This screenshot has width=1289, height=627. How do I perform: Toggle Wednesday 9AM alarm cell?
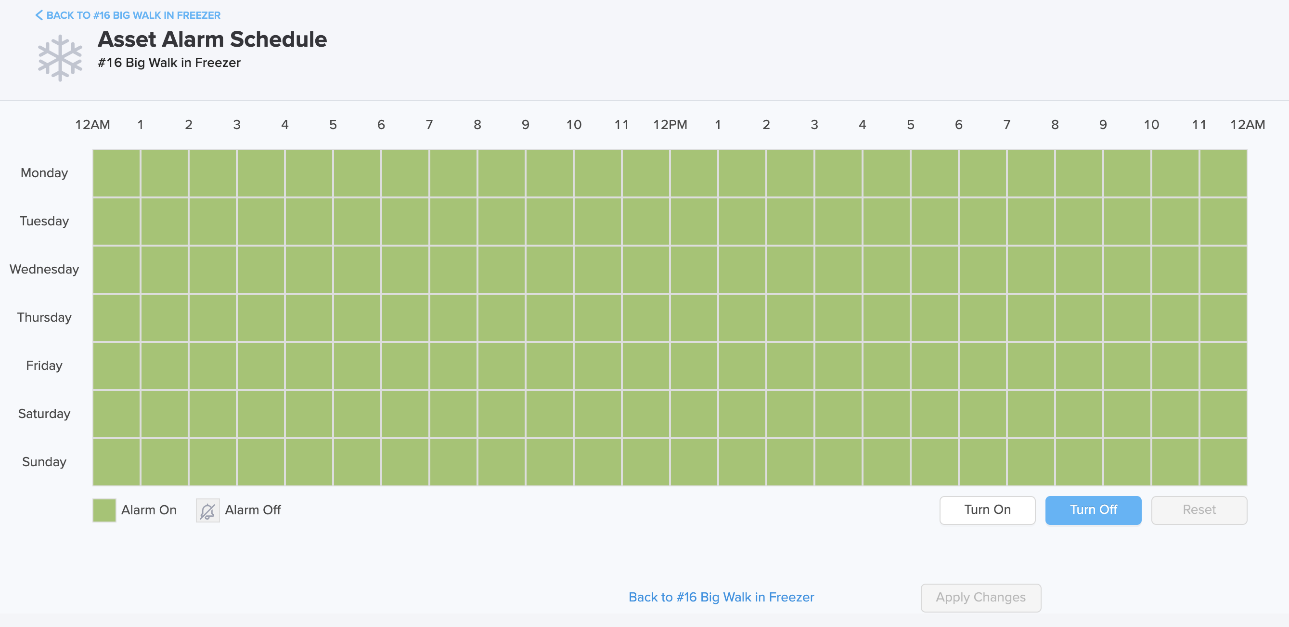click(x=549, y=269)
